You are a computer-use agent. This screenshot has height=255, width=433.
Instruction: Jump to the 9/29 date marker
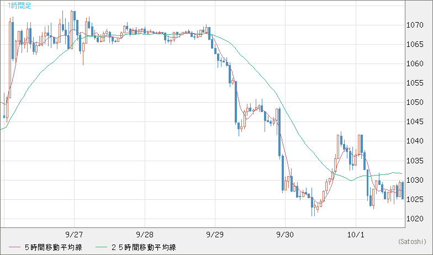click(215, 233)
